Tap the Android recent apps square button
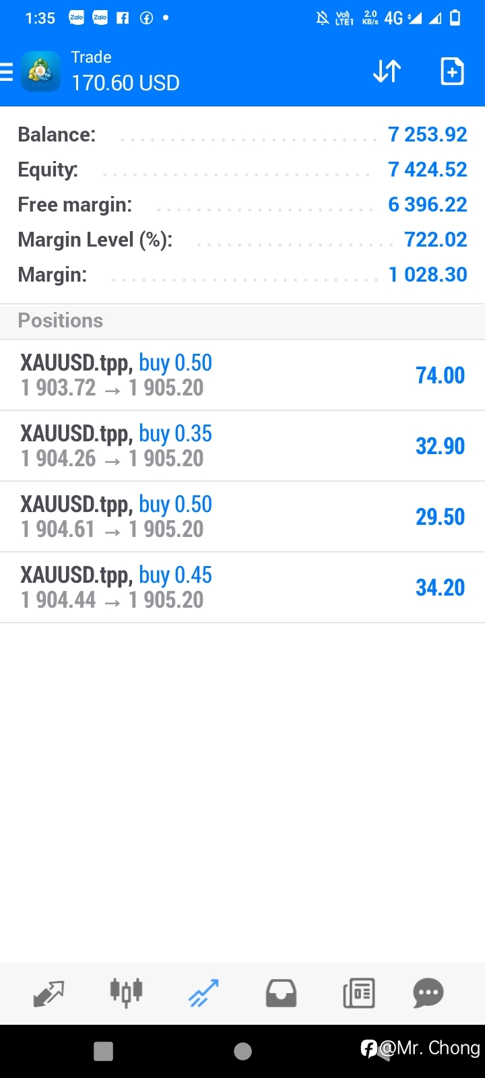This screenshot has width=485, height=1078. (x=103, y=1051)
